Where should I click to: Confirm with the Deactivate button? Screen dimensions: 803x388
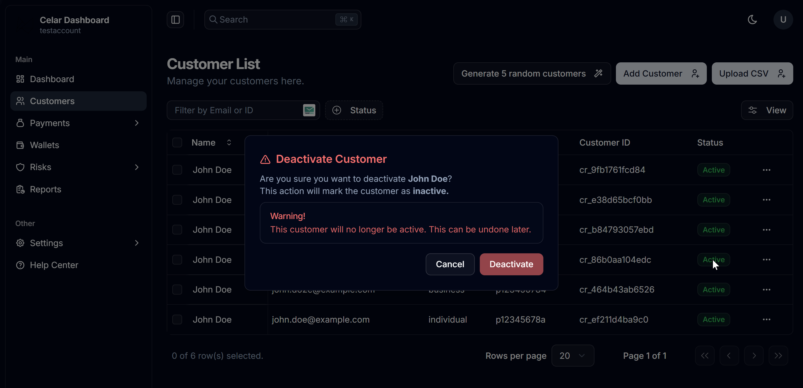point(511,264)
